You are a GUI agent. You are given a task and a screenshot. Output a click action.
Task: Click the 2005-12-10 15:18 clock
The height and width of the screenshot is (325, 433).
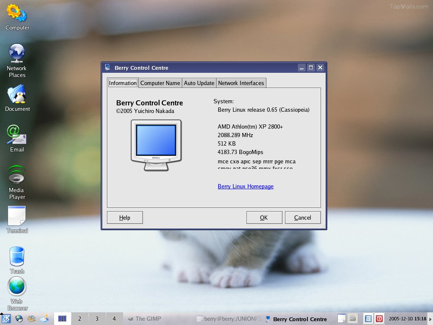pos(408,319)
